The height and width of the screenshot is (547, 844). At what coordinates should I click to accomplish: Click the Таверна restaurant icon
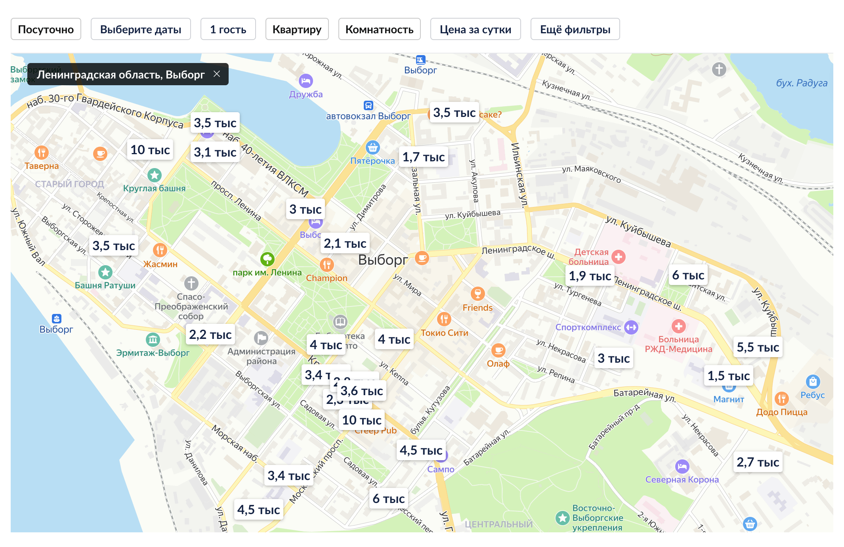[x=42, y=152]
